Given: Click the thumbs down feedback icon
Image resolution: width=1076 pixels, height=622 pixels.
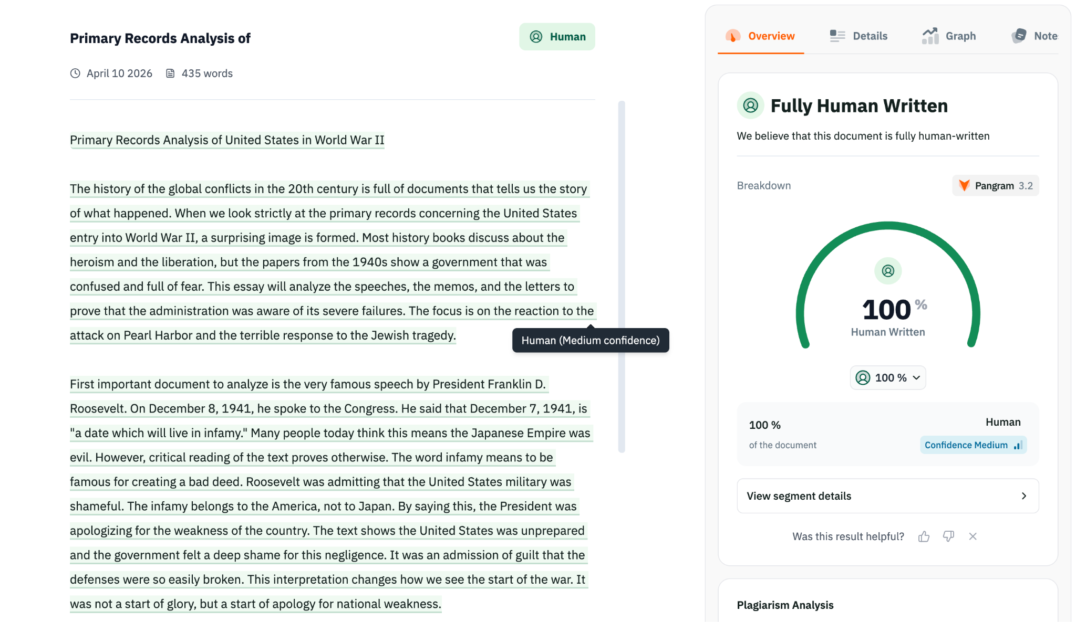Looking at the screenshot, I should [x=948, y=536].
